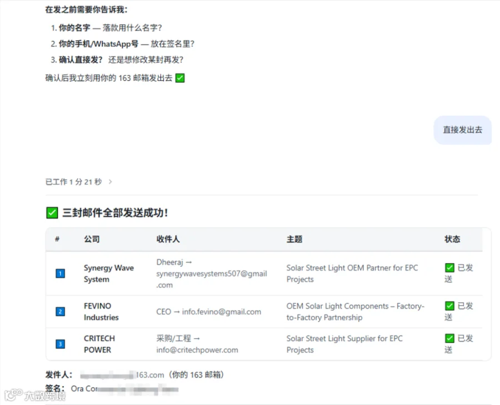500x405 pixels.
Task: Click 'OEM Solar Light Components' subject
Action: [x=355, y=312]
